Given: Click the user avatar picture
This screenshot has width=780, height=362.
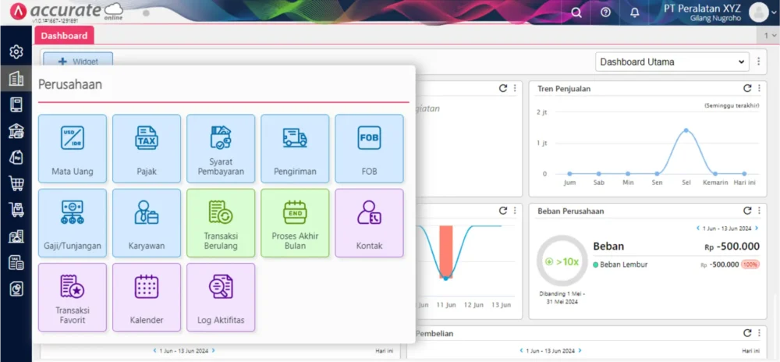Looking at the screenshot, I should pos(759,12).
